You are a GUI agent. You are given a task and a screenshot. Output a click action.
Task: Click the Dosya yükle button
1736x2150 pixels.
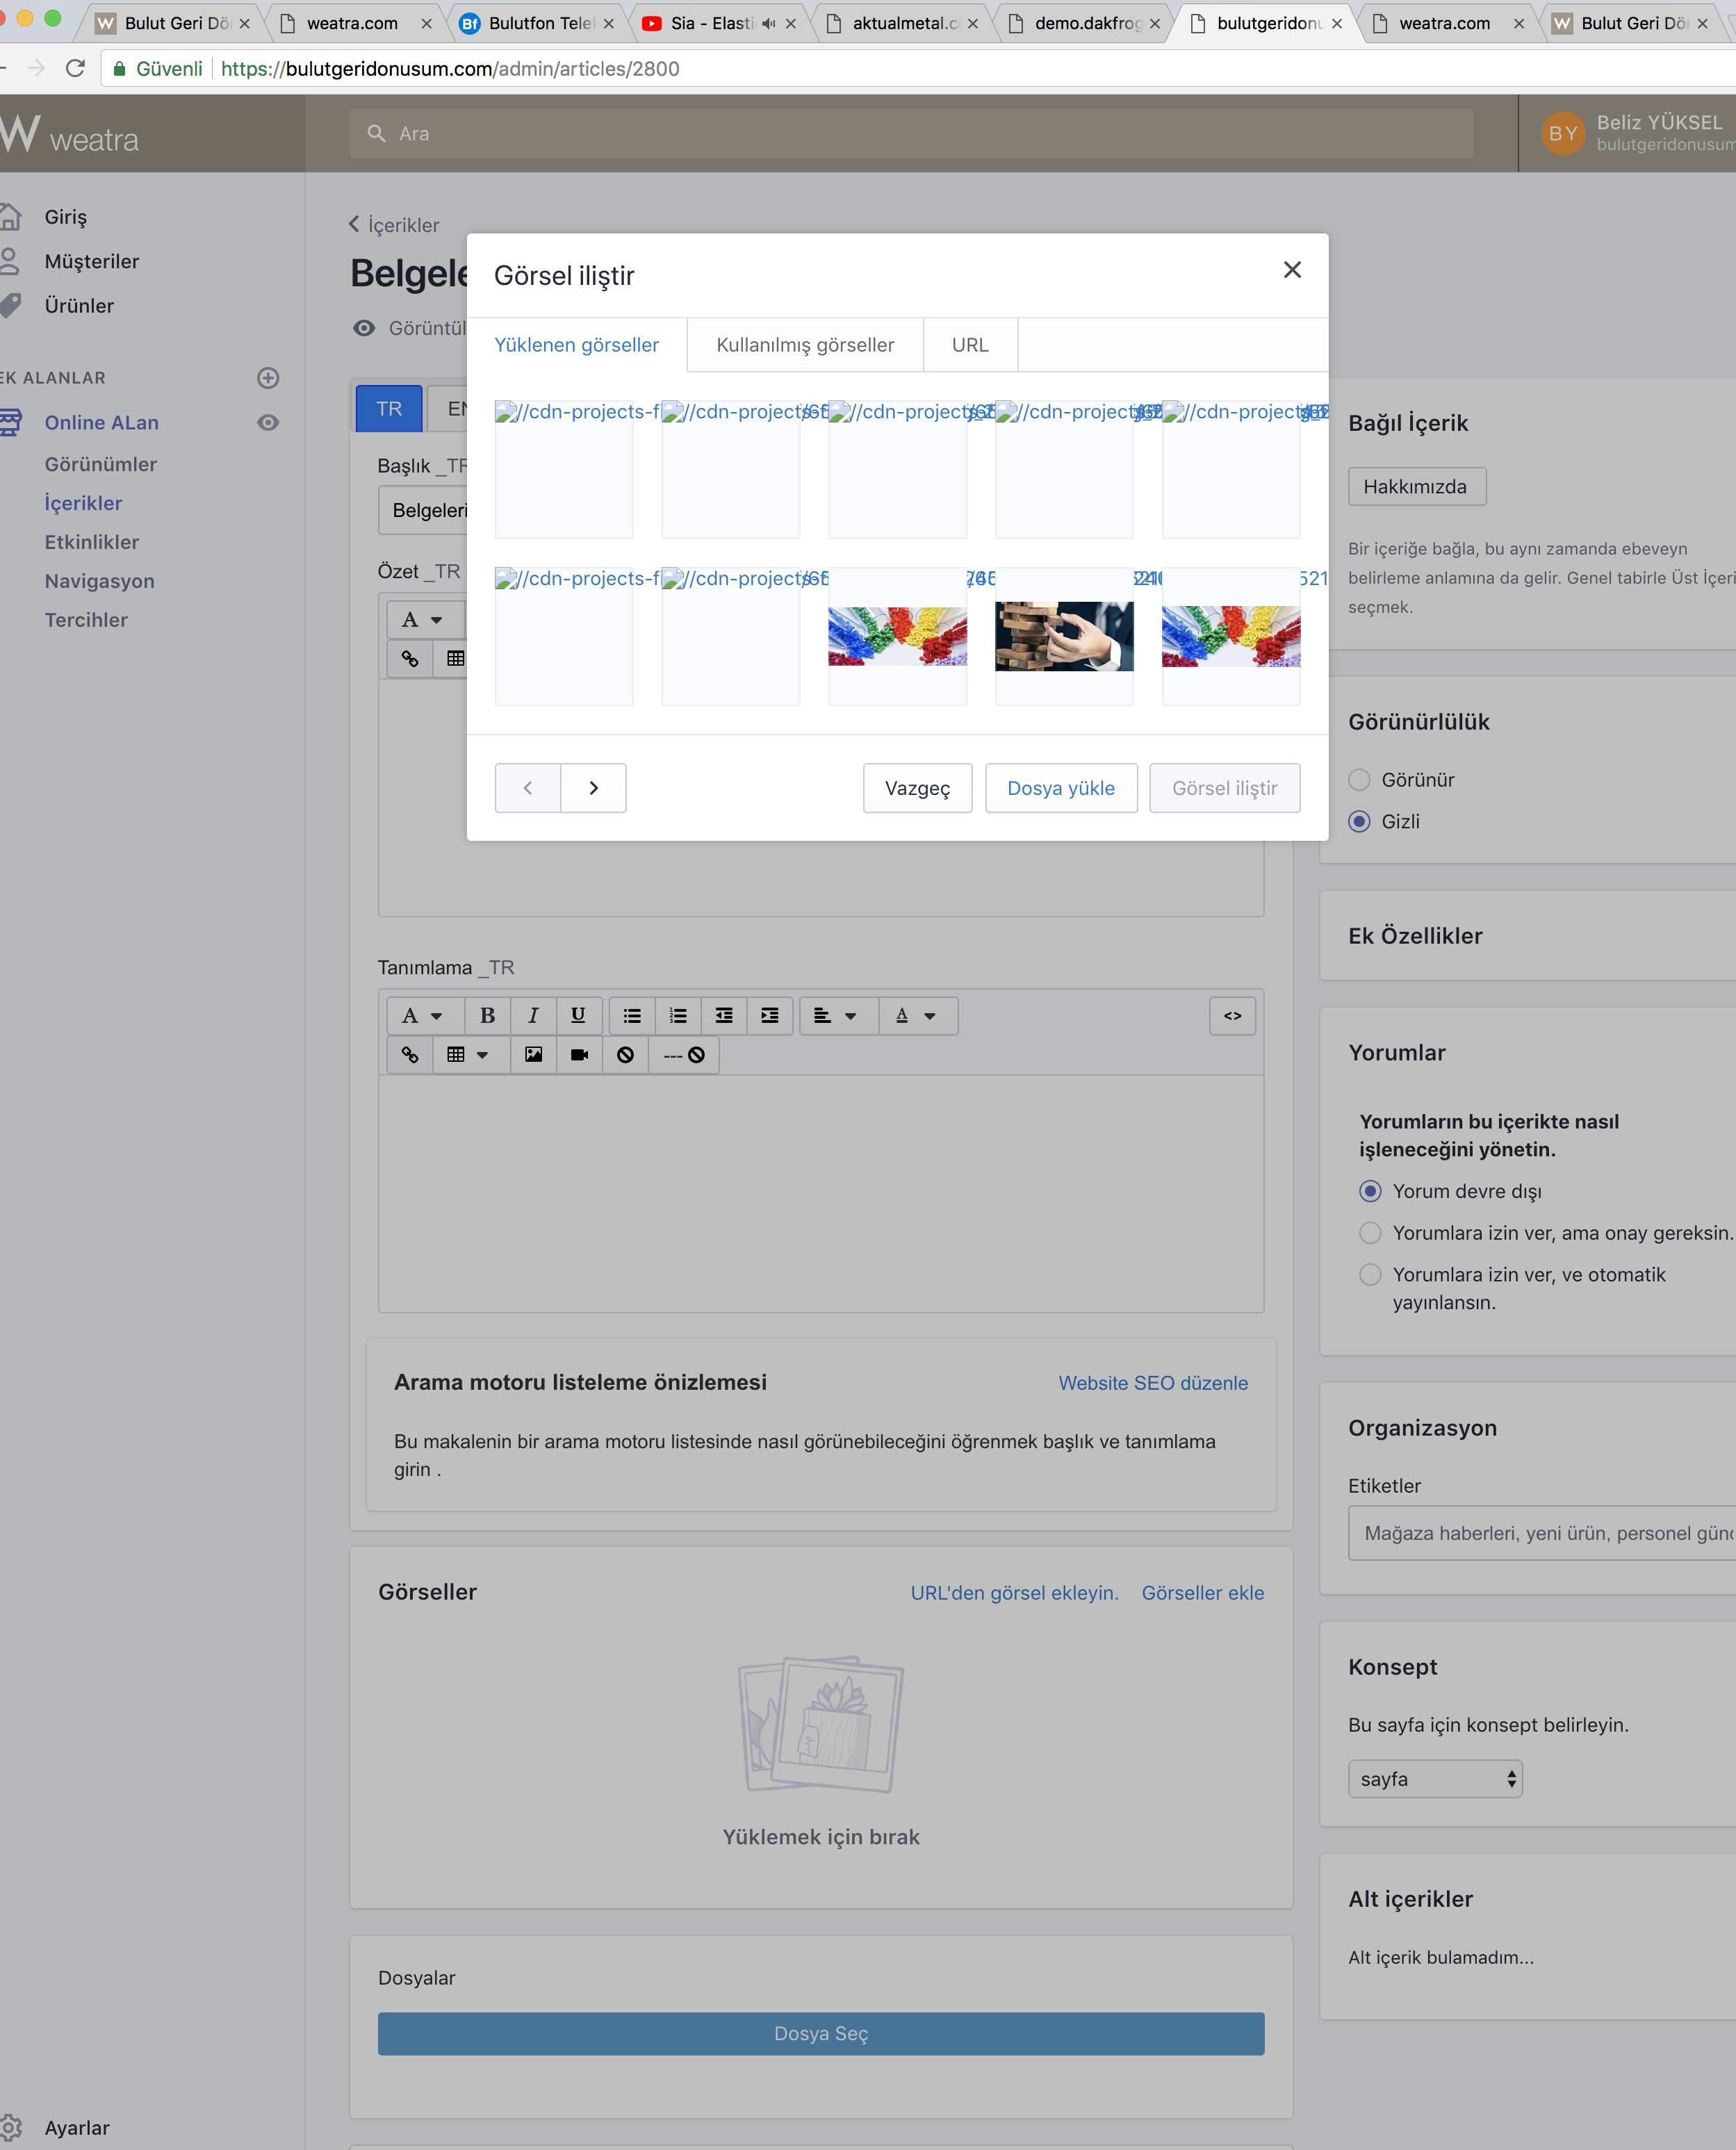(1060, 788)
